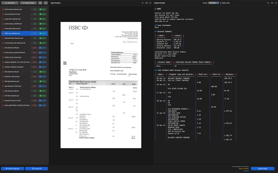Click Convert button for the fatura_MASTERCARD pdf
This screenshot has width=278, height=173.
[x=42, y=105]
